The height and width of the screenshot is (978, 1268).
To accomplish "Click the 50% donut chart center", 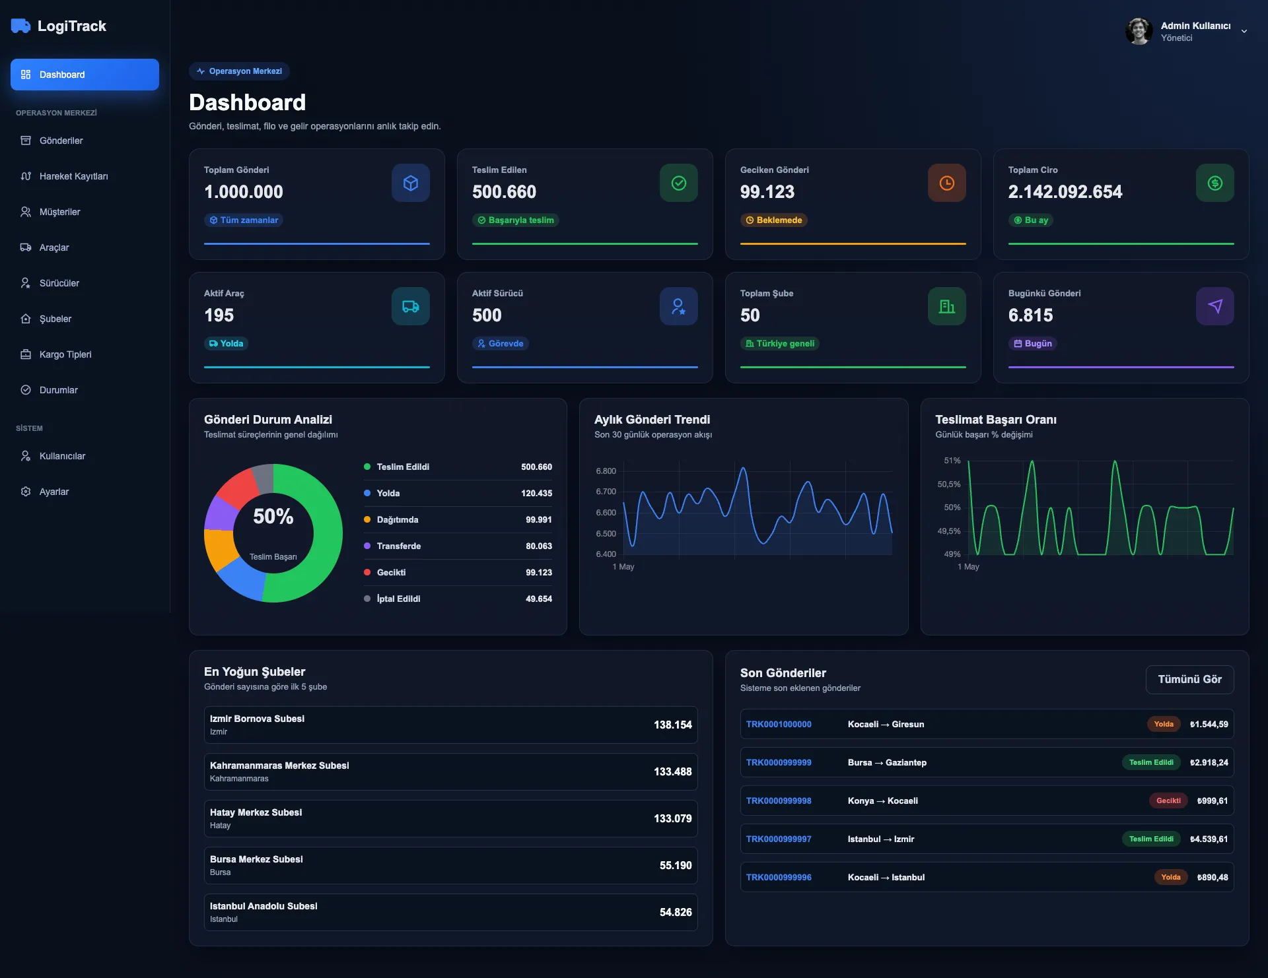I will pos(273,516).
